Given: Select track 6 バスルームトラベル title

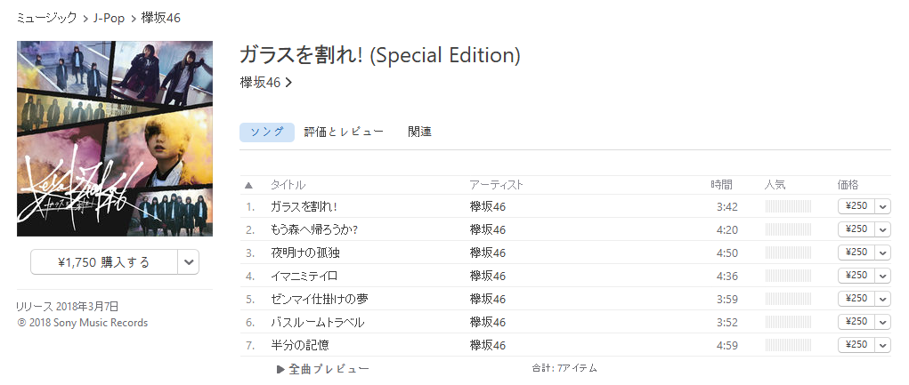Looking at the screenshot, I should pyautogui.click(x=318, y=323).
